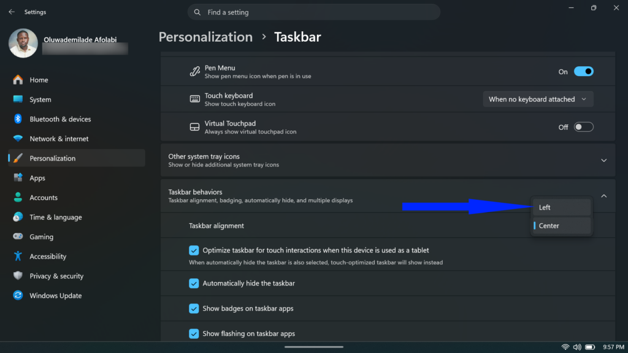
Task: Open Time & language settings
Action: coord(77,217)
